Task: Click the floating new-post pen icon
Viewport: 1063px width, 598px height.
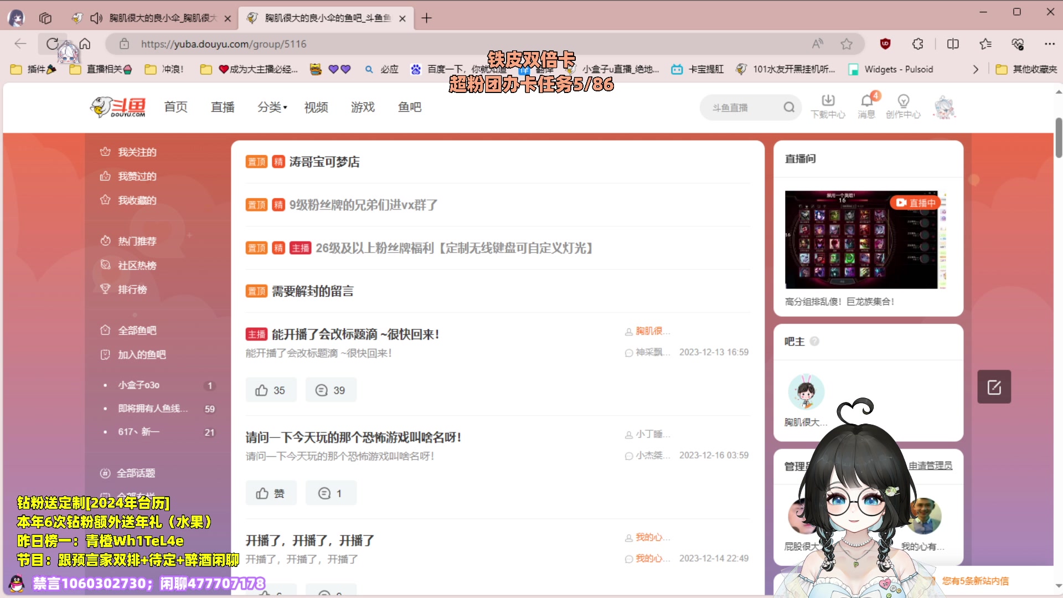Action: click(994, 386)
